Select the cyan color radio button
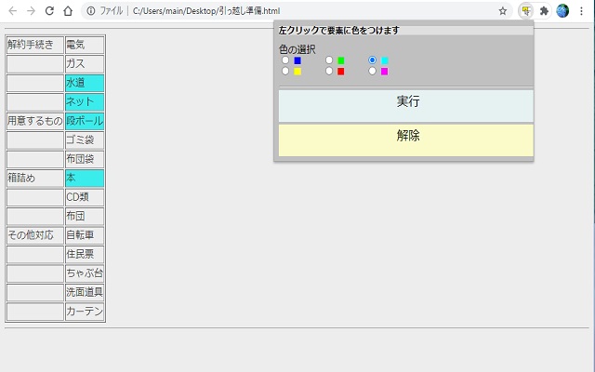This screenshot has height=372, width=595. (x=372, y=60)
